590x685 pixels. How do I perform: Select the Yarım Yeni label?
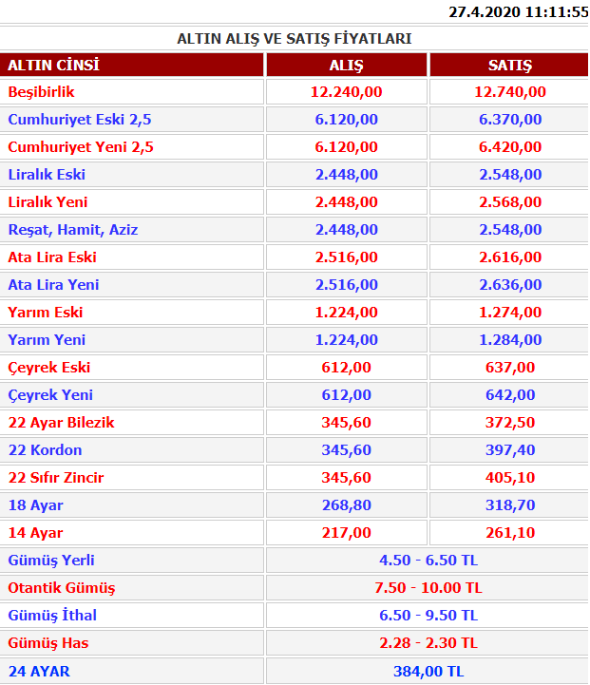tap(47, 339)
